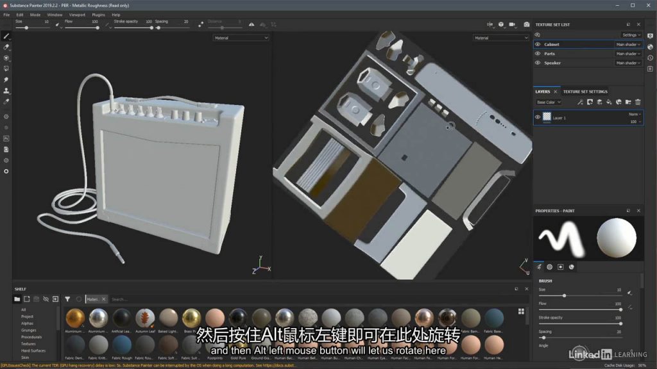The height and width of the screenshot is (369, 657).
Task: Open the File menu
Action: [6, 15]
